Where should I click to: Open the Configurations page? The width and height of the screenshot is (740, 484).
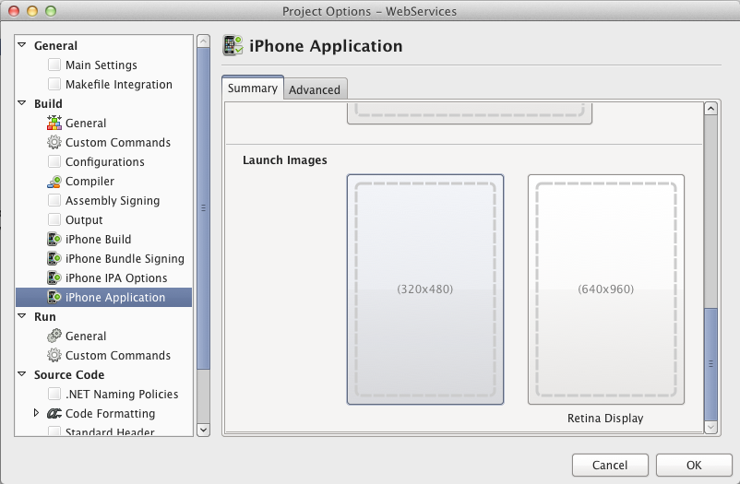105,161
